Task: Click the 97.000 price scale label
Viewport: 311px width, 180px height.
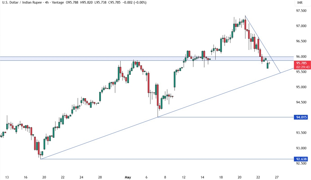Action: (x=301, y=26)
